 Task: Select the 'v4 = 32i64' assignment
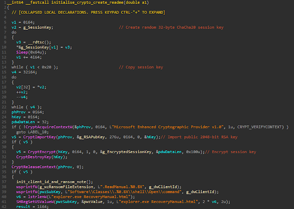click(24, 72)
